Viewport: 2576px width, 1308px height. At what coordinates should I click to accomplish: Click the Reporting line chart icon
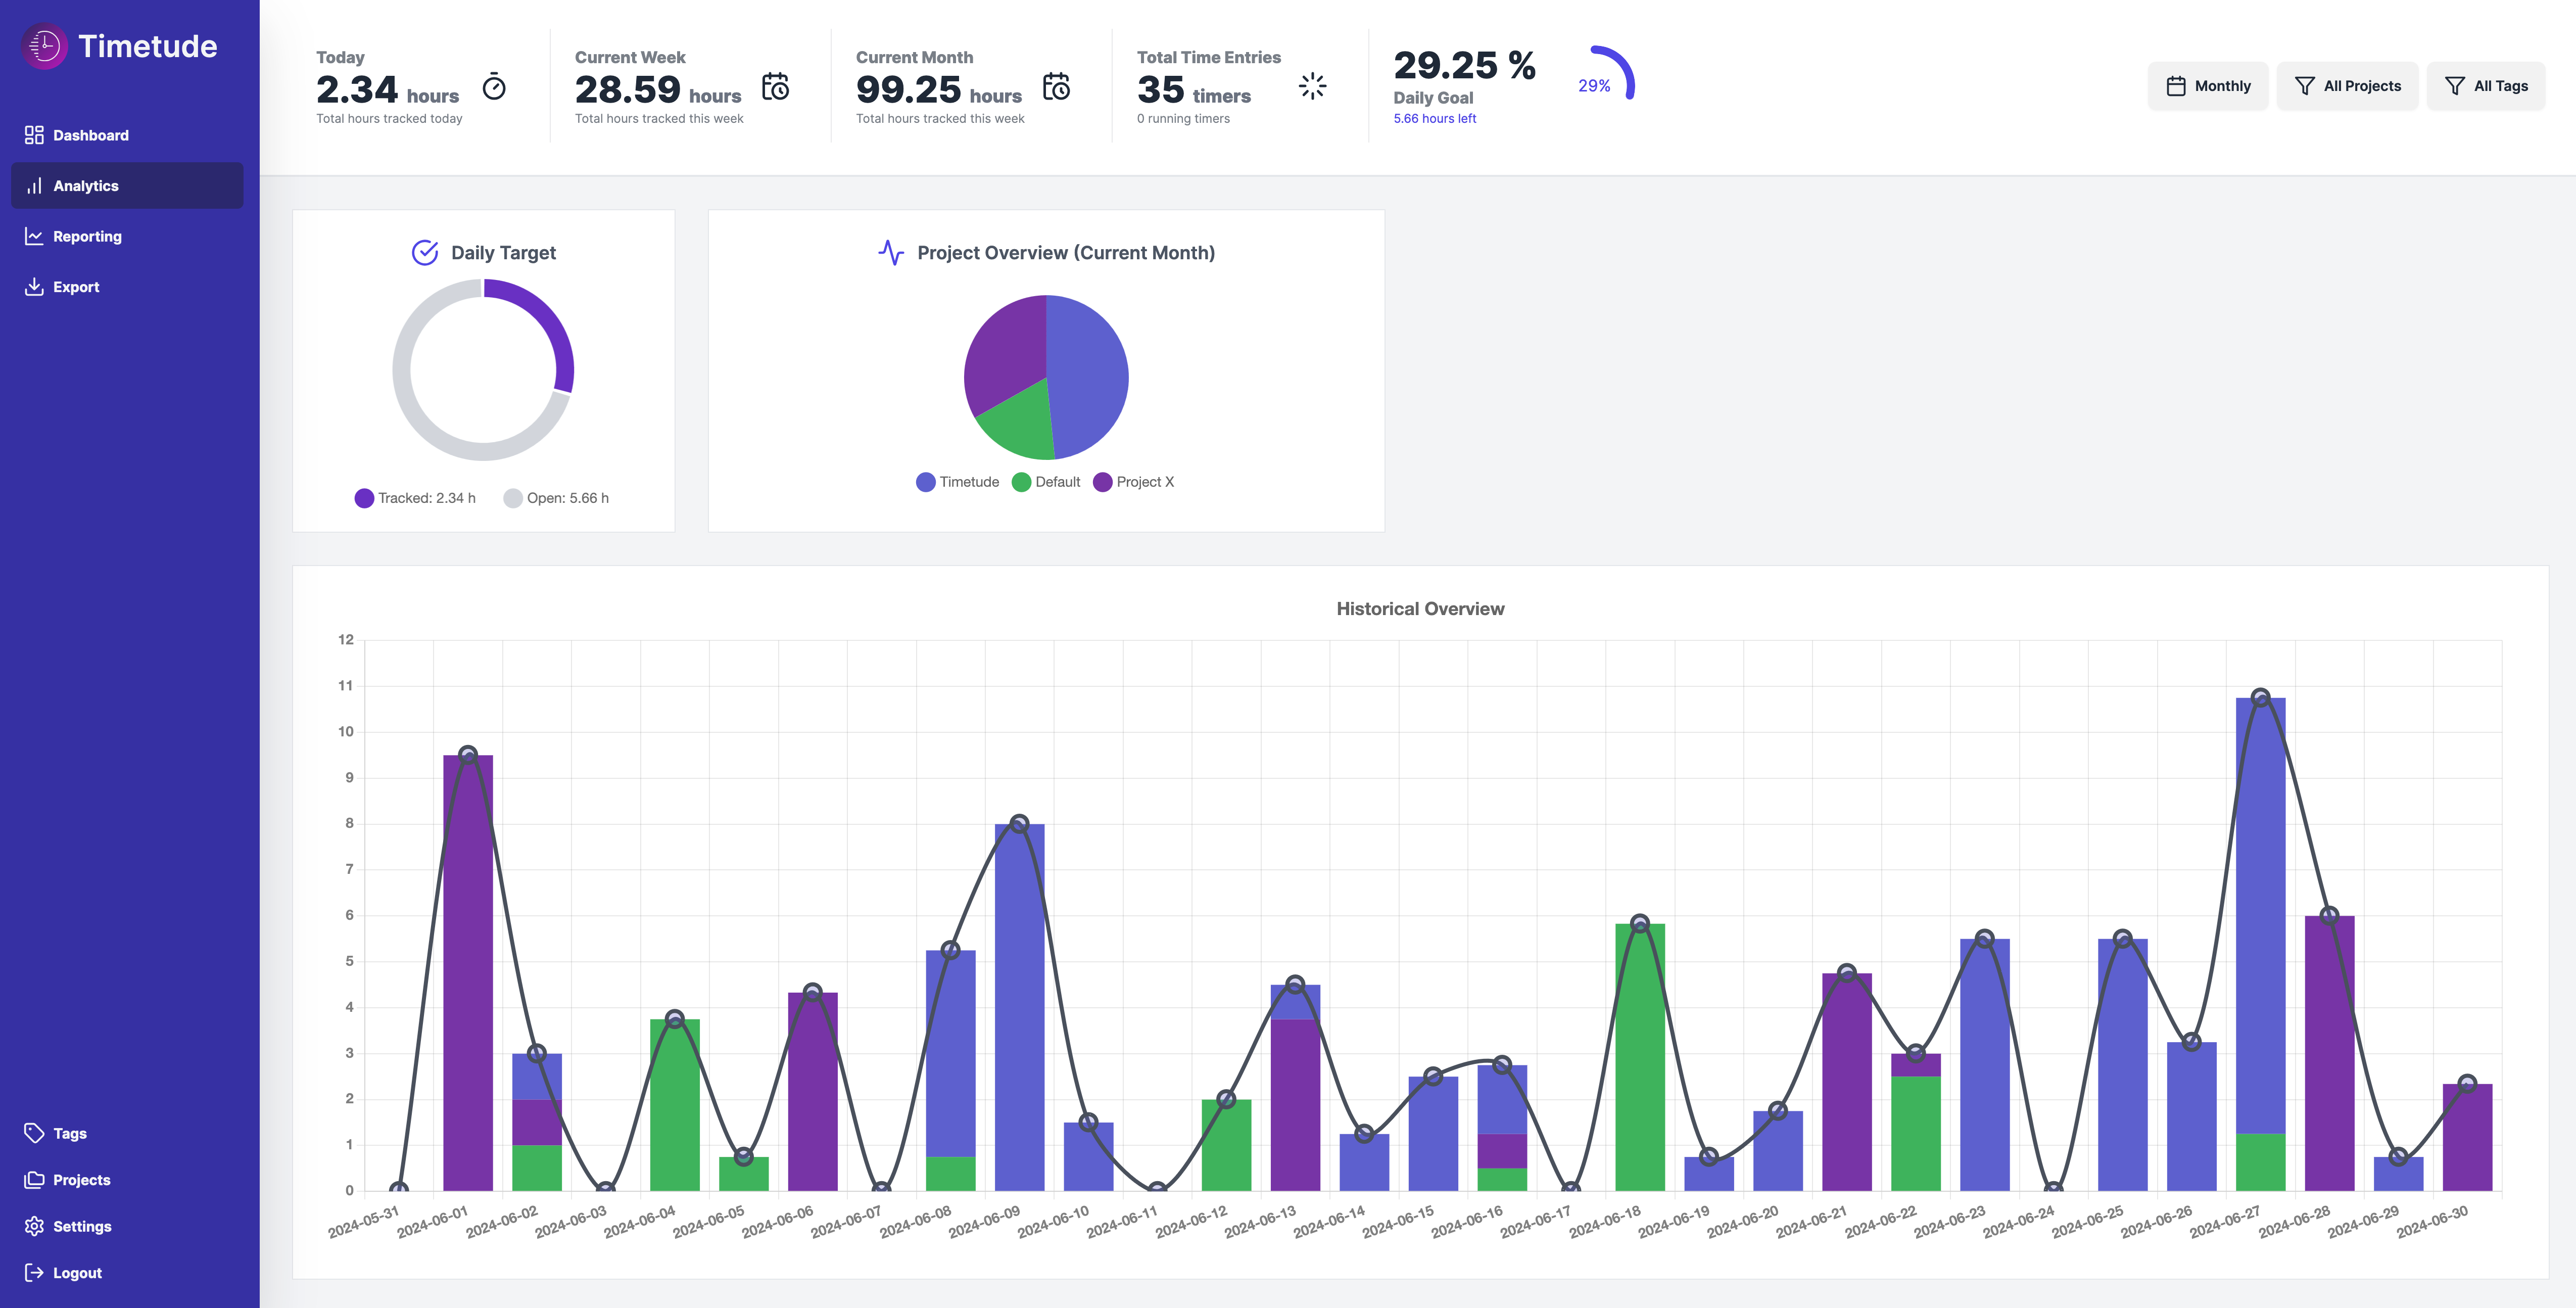pyautogui.click(x=34, y=236)
